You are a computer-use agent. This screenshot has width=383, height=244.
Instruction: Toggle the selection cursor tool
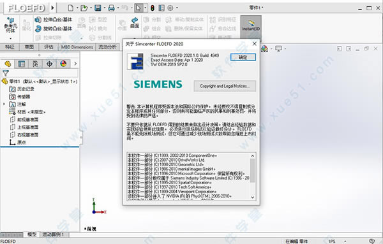(x=139, y=8)
